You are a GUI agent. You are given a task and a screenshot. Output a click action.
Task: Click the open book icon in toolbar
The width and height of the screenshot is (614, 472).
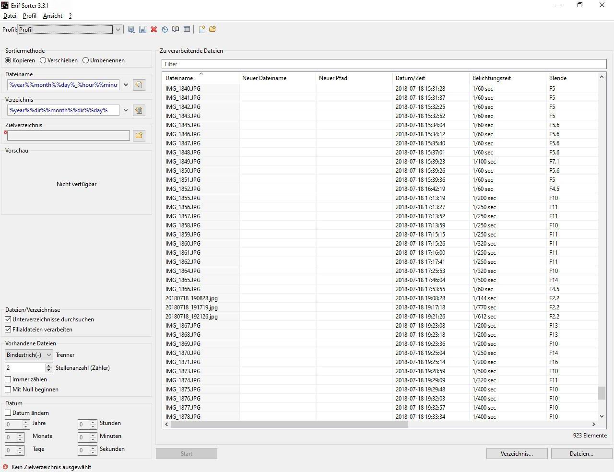[x=176, y=29]
